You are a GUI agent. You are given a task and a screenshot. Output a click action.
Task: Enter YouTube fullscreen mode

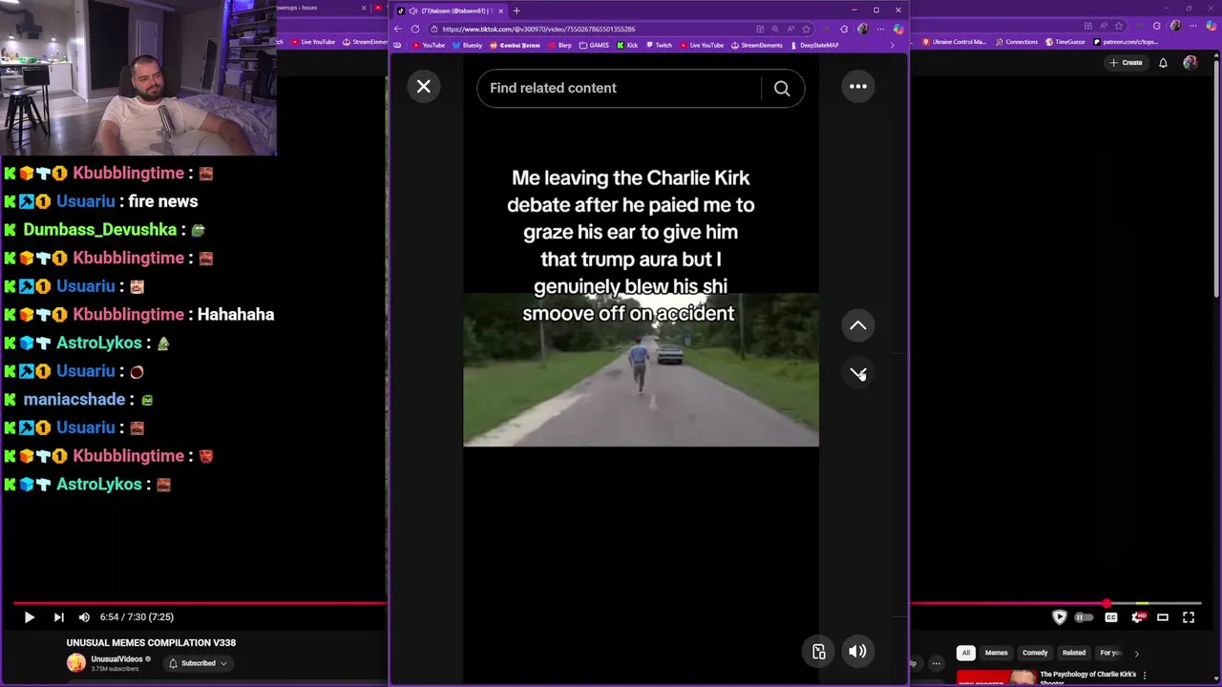pos(1189,617)
